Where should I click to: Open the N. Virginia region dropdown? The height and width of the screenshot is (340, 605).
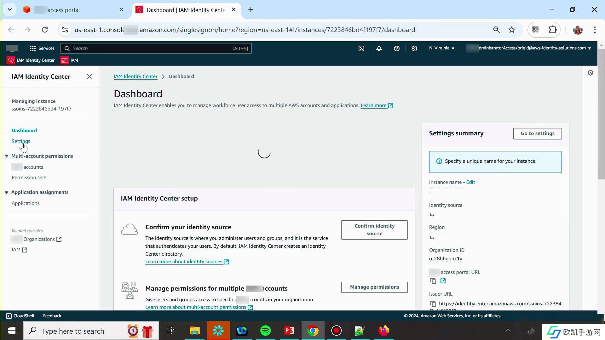coord(442,48)
